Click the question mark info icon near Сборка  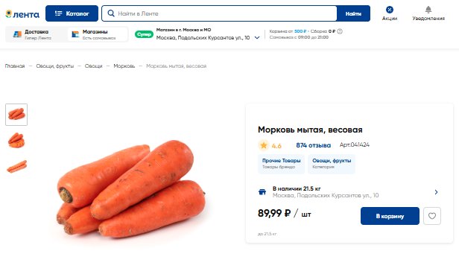coord(340,31)
